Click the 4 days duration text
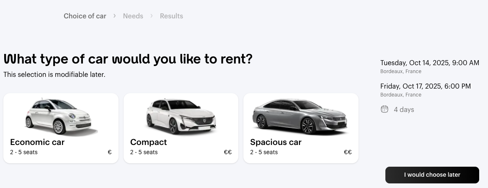The width and height of the screenshot is (488, 188). (404, 110)
